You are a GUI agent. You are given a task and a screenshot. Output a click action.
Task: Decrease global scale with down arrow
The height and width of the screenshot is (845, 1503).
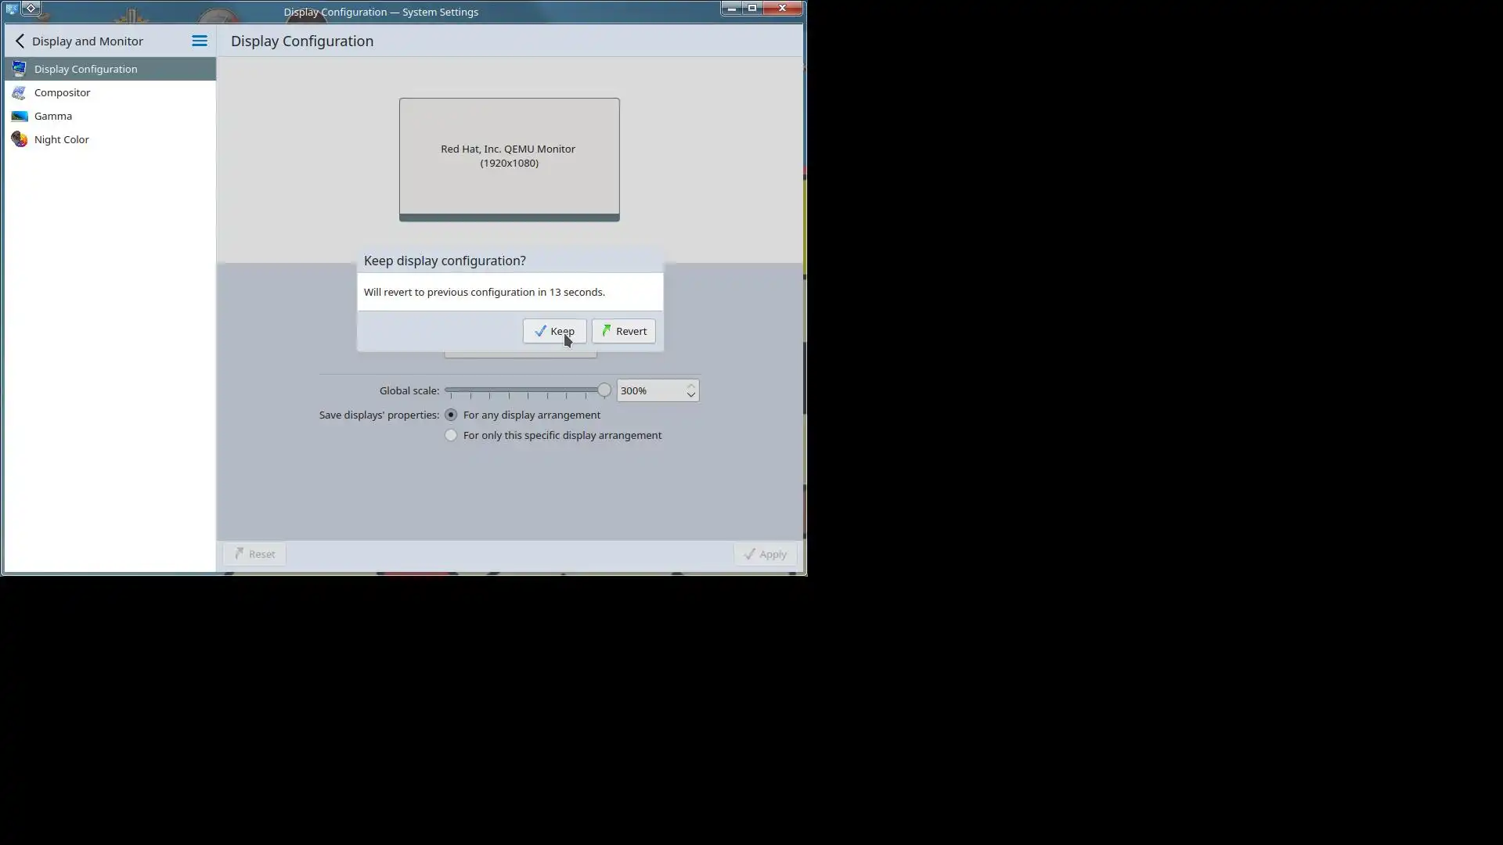(x=690, y=395)
